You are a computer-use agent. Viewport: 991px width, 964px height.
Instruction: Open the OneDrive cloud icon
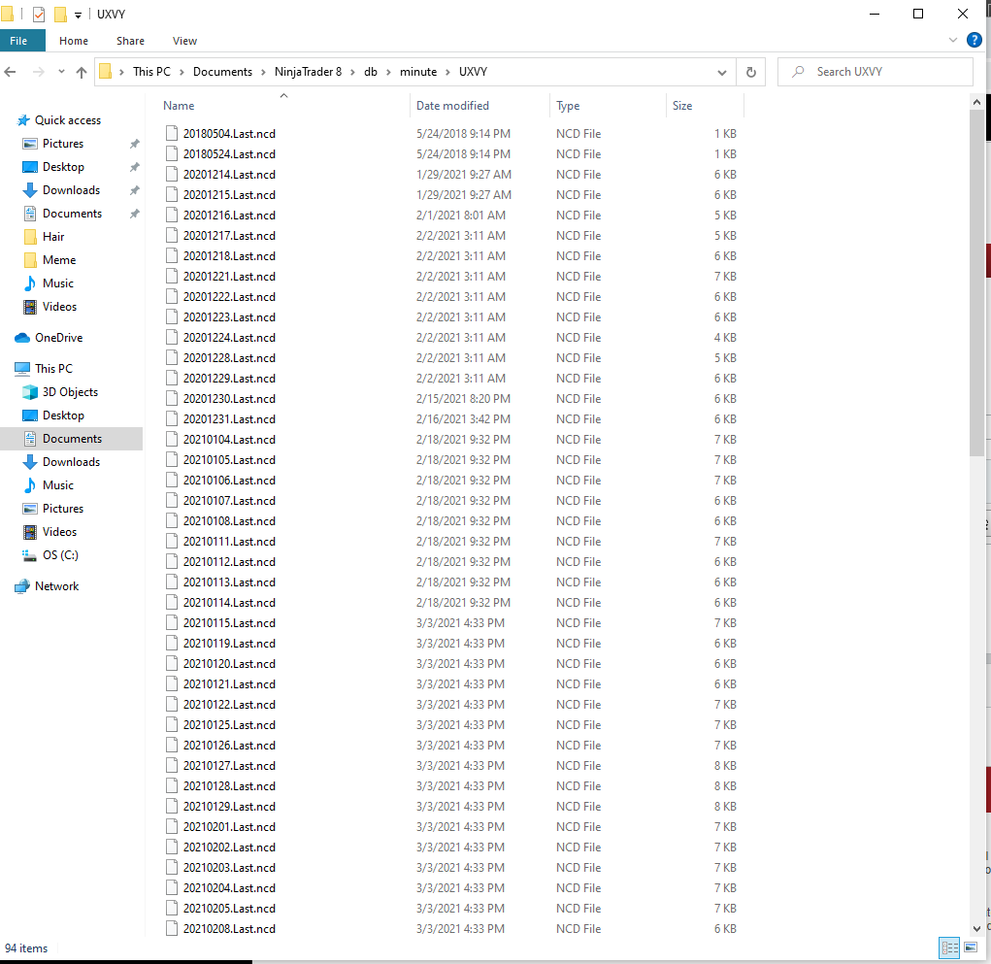tap(22, 338)
